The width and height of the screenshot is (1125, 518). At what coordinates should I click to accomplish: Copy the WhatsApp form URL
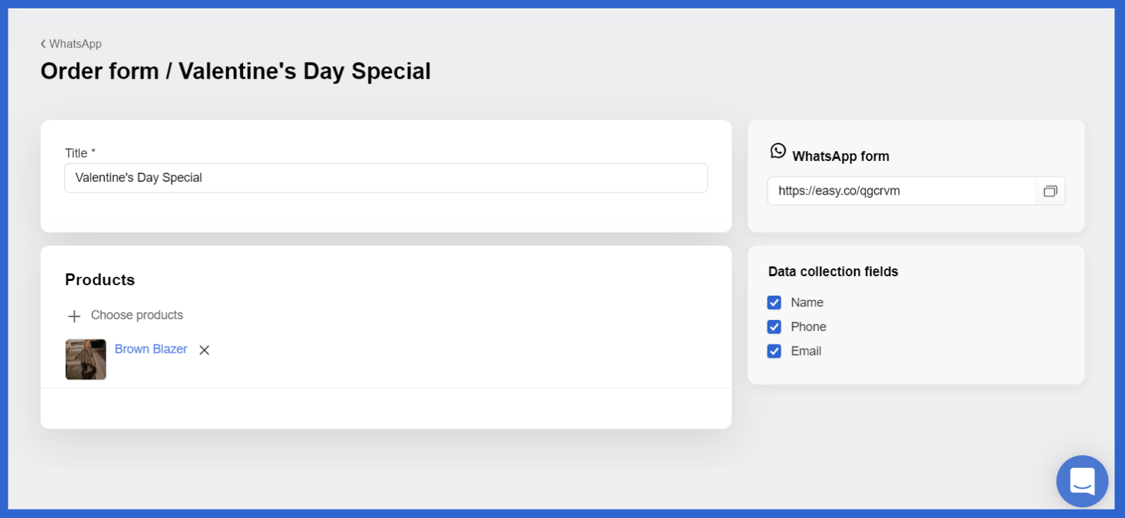1050,191
